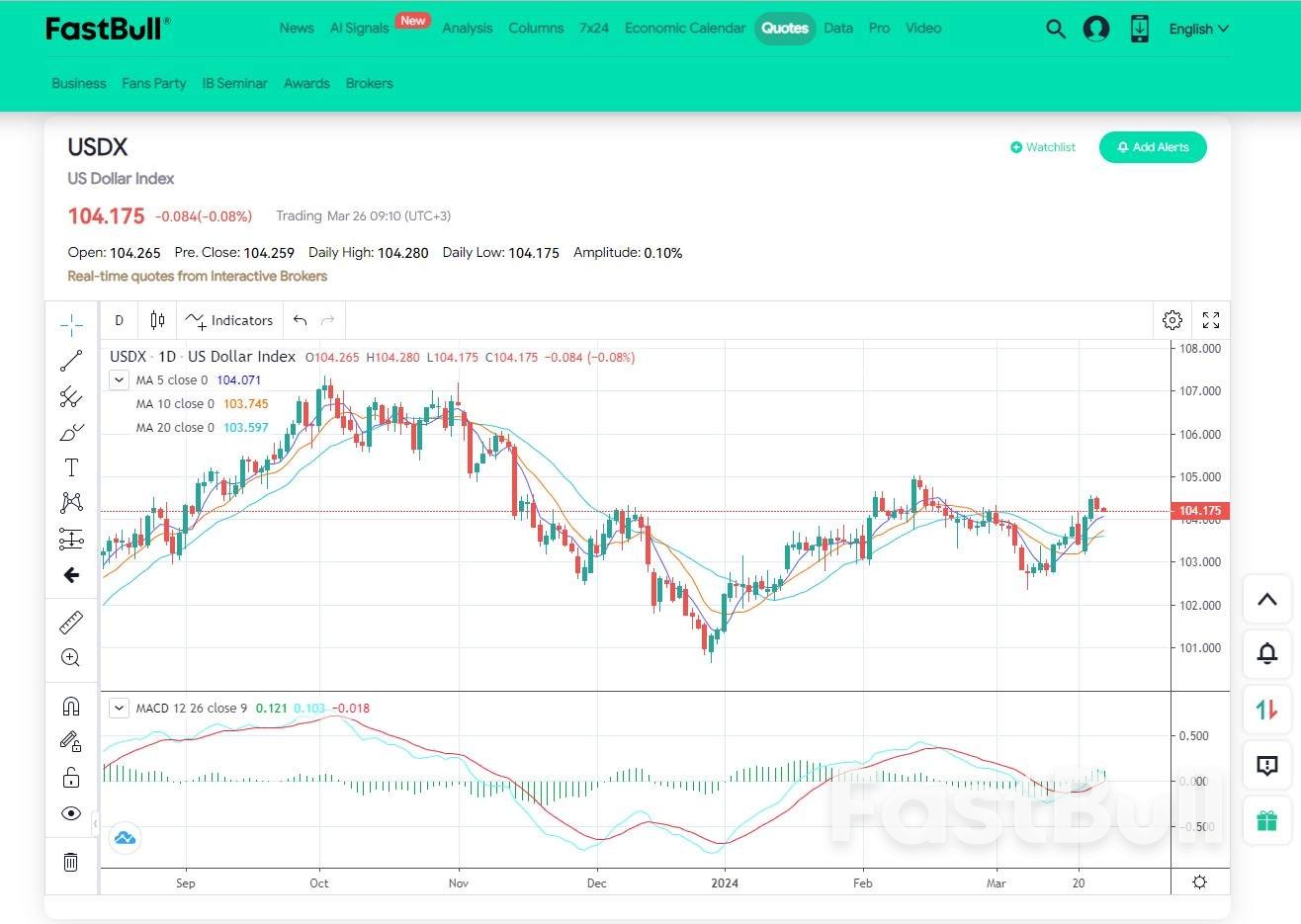Click the 104.175 price label on axis
This screenshot has width=1301, height=924.
(x=1200, y=511)
